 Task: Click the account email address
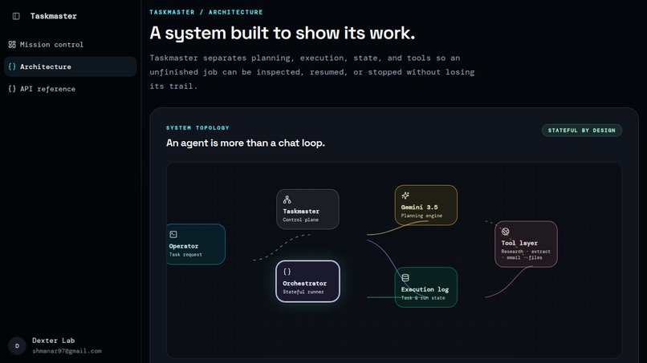click(x=67, y=351)
